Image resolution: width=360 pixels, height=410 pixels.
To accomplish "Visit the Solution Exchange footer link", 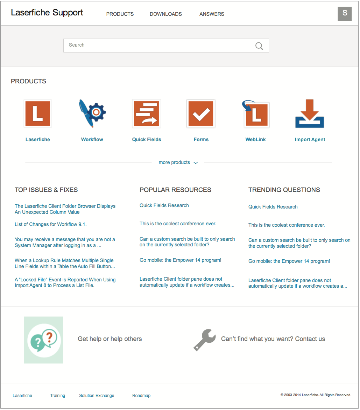I will point(97,396).
